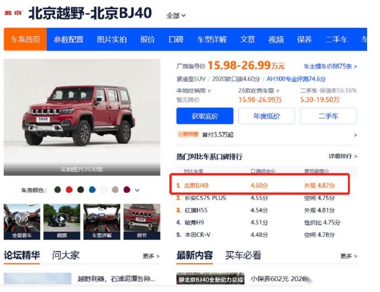Open the 本田CR-V ranking entry
380x292 pixels.
(x=197, y=235)
